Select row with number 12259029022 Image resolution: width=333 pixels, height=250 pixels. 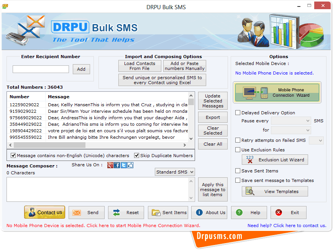pyautogui.click(x=98, y=105)
